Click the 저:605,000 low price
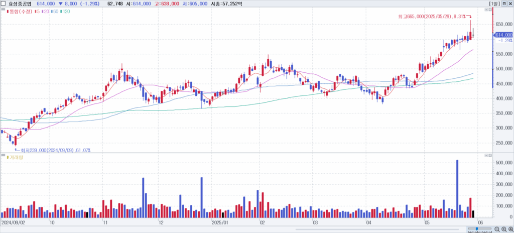 [194, 4]
